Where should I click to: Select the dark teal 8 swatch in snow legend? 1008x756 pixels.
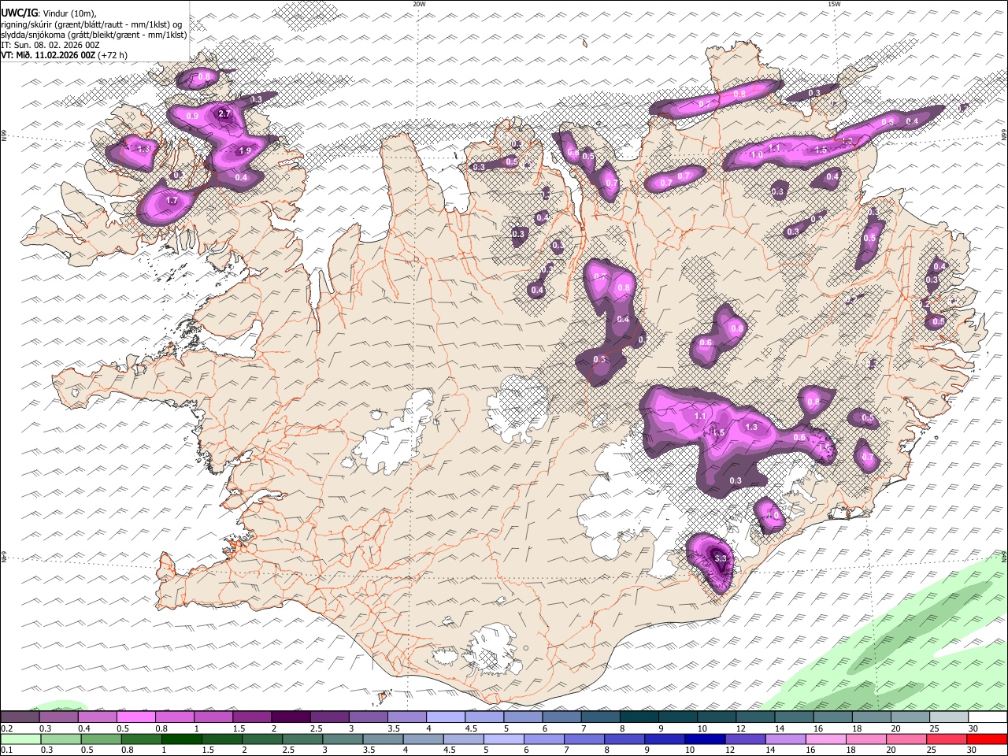[639, 717]
